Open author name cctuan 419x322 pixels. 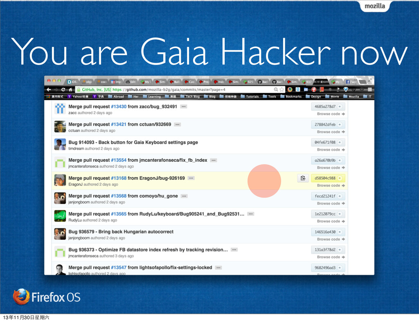click(74, 130)
